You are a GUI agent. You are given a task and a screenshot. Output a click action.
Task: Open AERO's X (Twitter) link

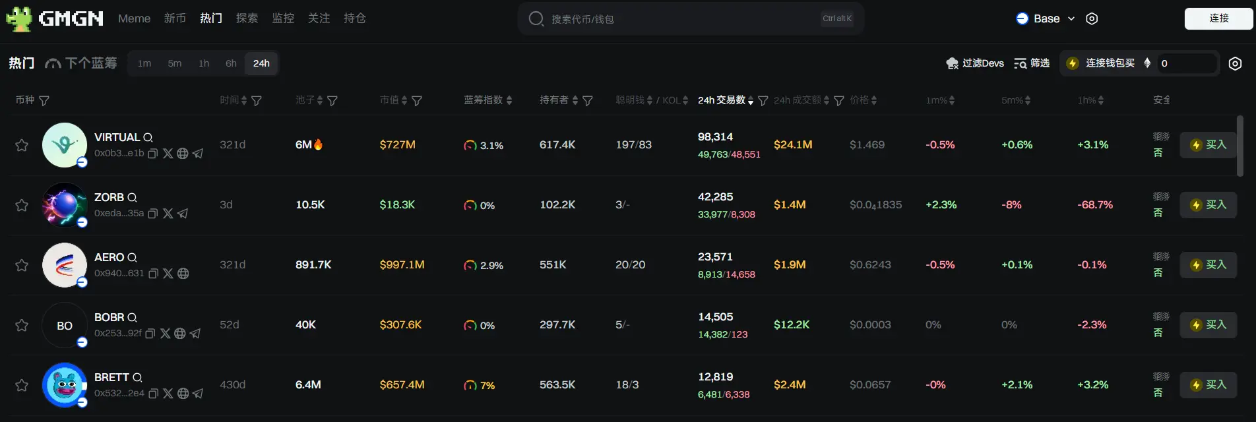(x=168, y=274)
